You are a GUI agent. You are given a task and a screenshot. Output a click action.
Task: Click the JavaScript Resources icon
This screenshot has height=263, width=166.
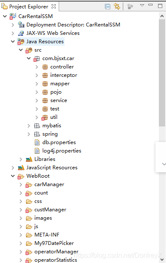(x=21, y=168)
